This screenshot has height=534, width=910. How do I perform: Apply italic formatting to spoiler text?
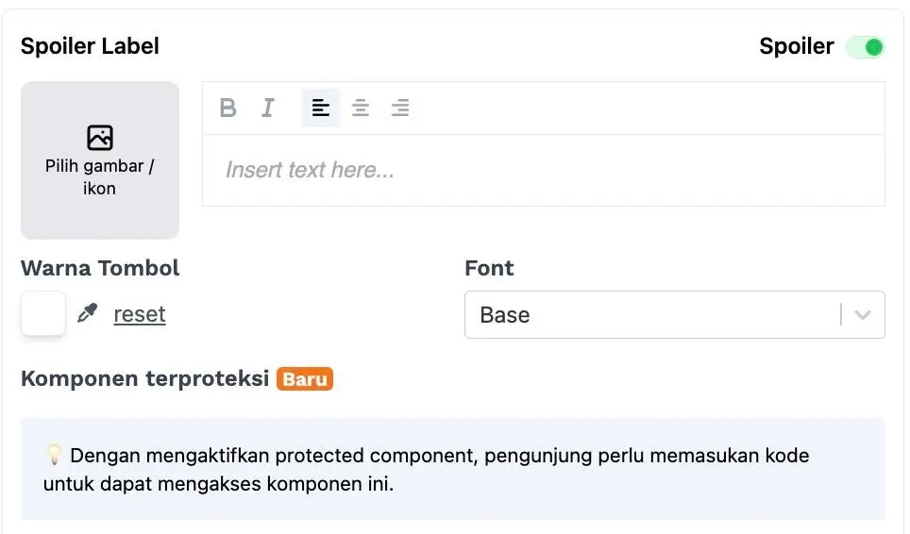(x=268, y=108)
